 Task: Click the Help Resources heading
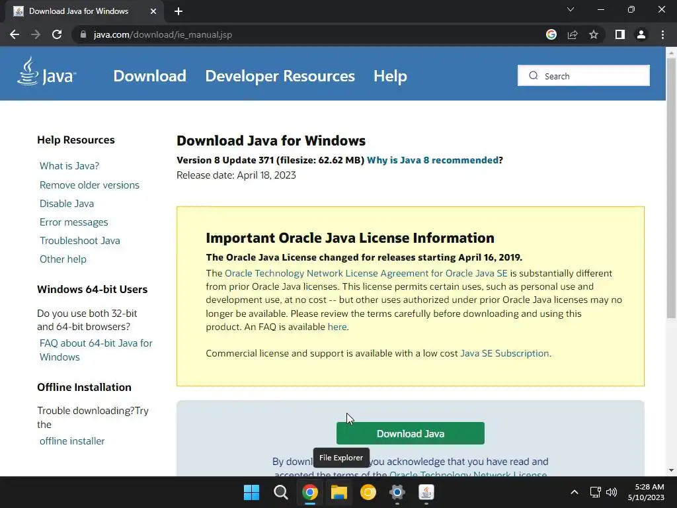click(76, 140)
